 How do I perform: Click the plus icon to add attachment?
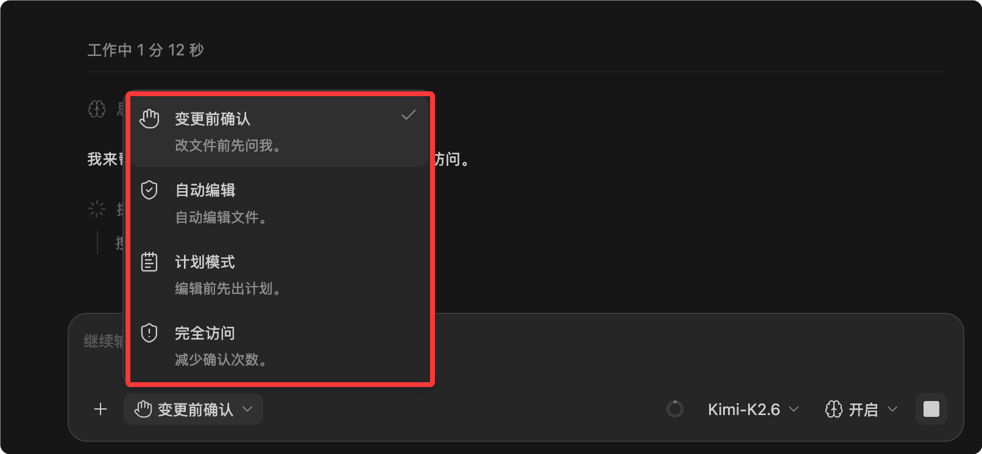[x=101, y=410]
